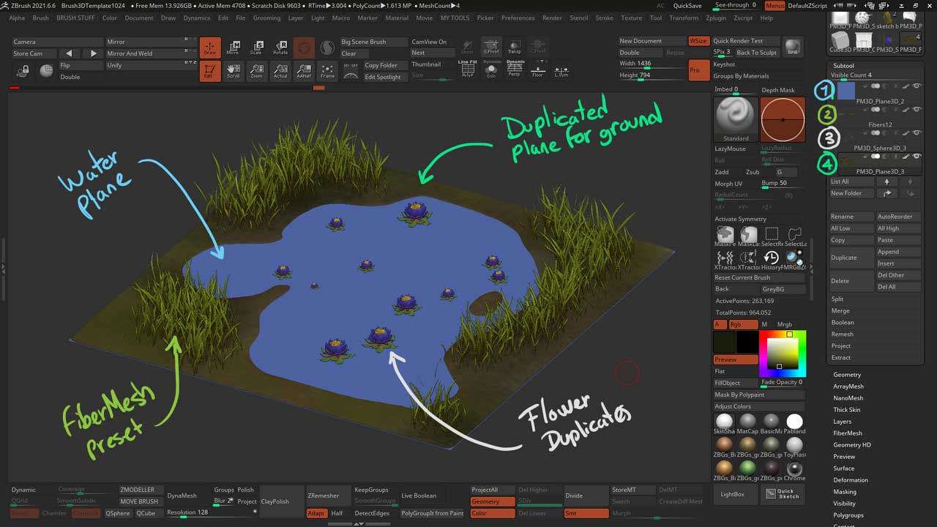
Task: Select the SelectRect brush icon
Action: pos(771,235)
